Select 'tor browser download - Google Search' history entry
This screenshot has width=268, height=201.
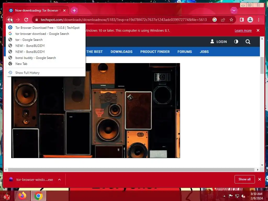point(46,34)
